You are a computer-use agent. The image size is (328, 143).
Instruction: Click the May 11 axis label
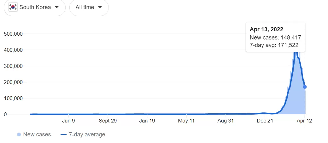(186, 121)
